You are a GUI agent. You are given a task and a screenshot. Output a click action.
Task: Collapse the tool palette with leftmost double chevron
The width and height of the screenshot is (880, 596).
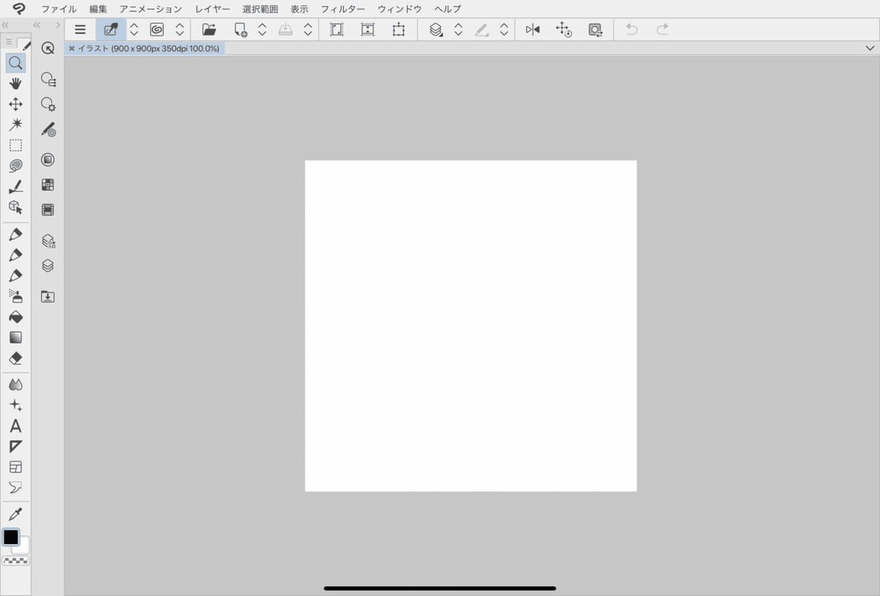click(x=6, y=25)
